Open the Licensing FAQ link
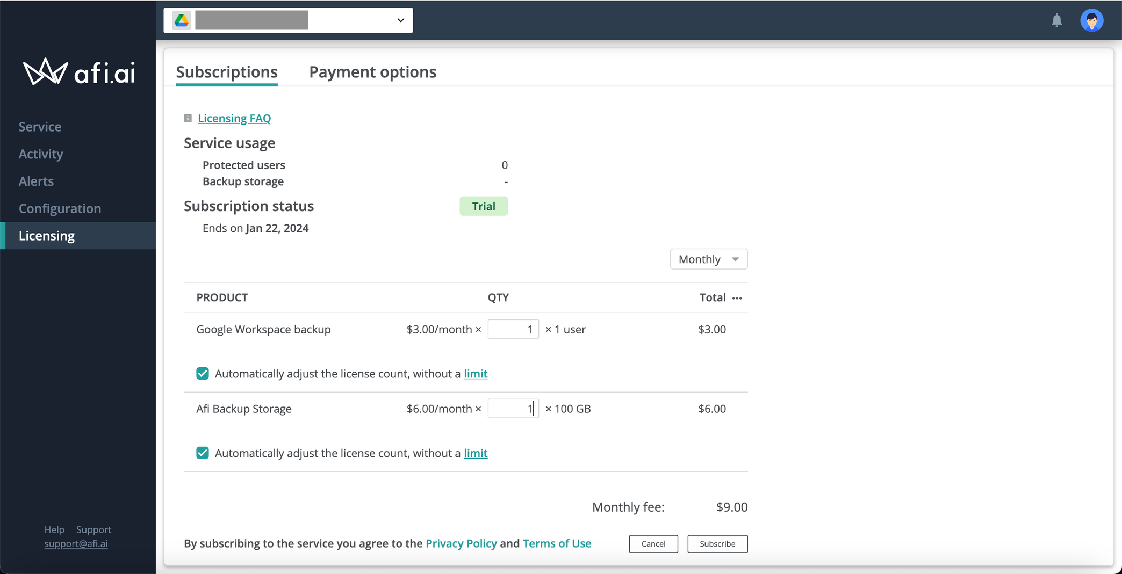Screen dimensions: 1122x574 pos(234,118)
